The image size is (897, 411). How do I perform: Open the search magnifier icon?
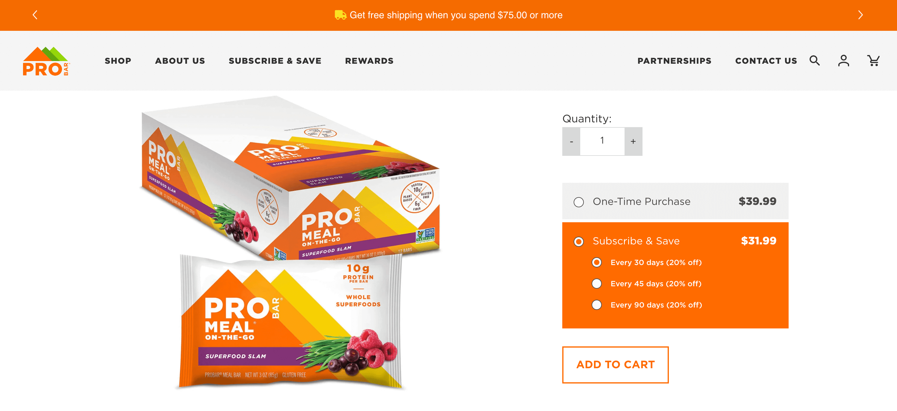point(814,60)
